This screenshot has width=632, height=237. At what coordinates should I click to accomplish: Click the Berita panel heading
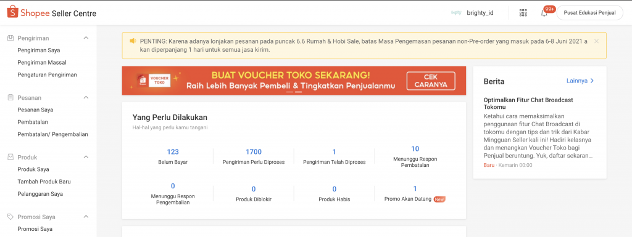pyautogui.click(x=494, y=81)
